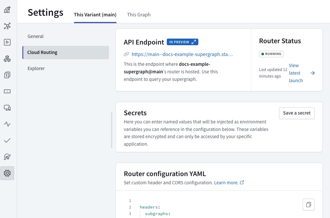
Task: Open the operations pulse icon
Action: point(7,124)
